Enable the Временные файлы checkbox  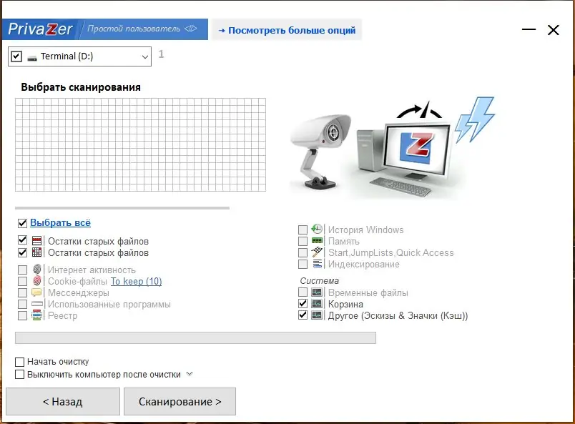(303, 292)
